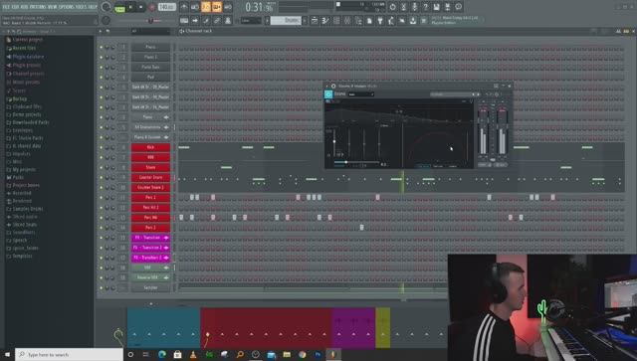This screenshot has width=637, height=361.
Task: Click the help question mark icon
Action: [x=425, y=7]
